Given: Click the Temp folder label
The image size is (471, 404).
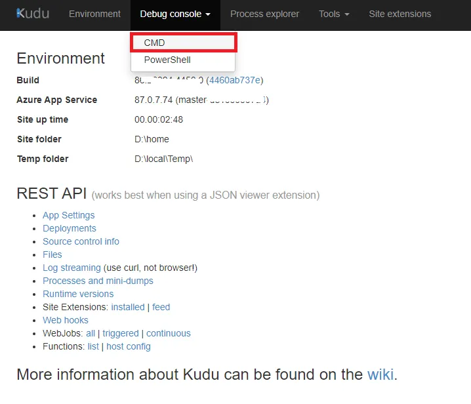Looking at the screenshot, I should coord(43,159).
